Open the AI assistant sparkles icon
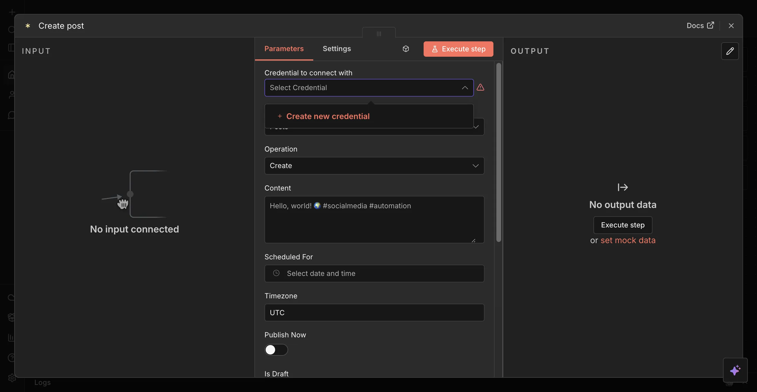Viewport: 757px width, 392px height. (x=735, y=370)
